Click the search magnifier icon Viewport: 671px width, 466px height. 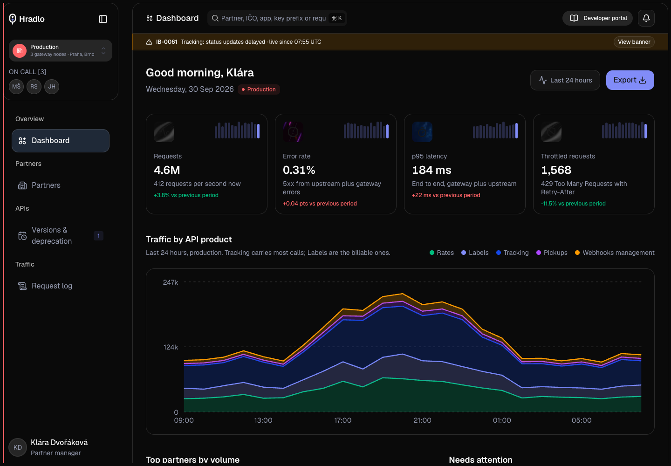[215, 18]
